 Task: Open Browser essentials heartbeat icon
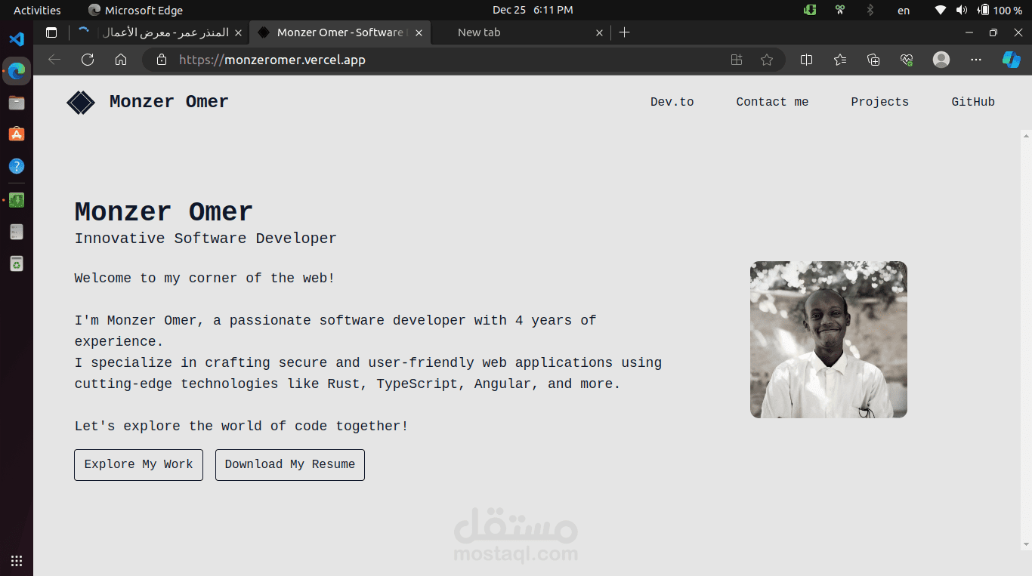[907, 60]
